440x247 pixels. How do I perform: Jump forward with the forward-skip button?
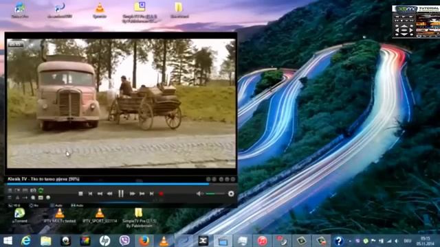coord(142,193)
